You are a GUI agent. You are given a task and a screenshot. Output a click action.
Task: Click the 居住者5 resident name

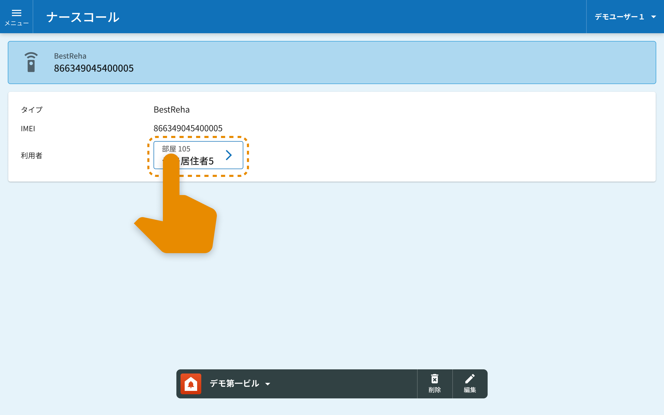pyautogui.click(x=197, y=161)
